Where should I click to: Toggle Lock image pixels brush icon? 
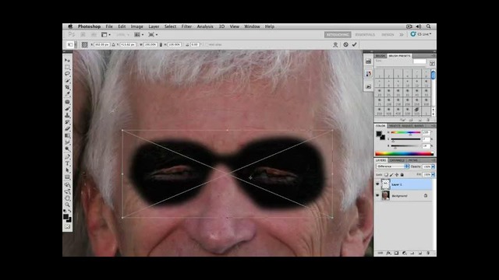coord(391,174)
